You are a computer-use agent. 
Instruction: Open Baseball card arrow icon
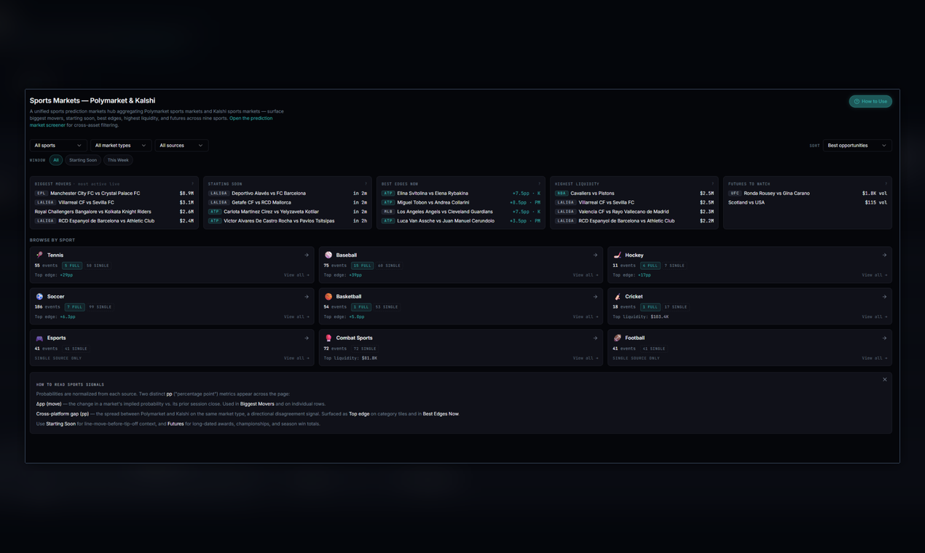pyautogui.click(x=595, y=255)
